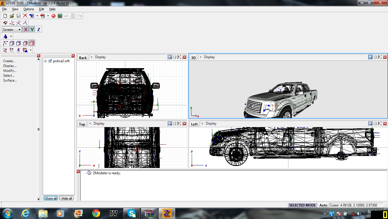Viewport: 388px width, 219px height.
Task: Click the New file icon
Action: [5, 16]
